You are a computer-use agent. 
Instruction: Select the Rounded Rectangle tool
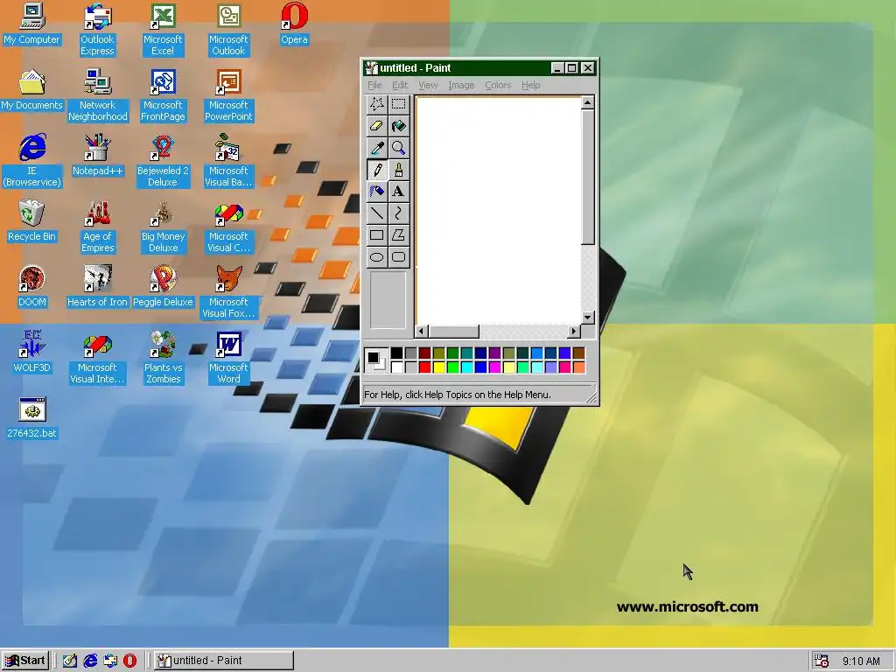click(x=398, y=256)
